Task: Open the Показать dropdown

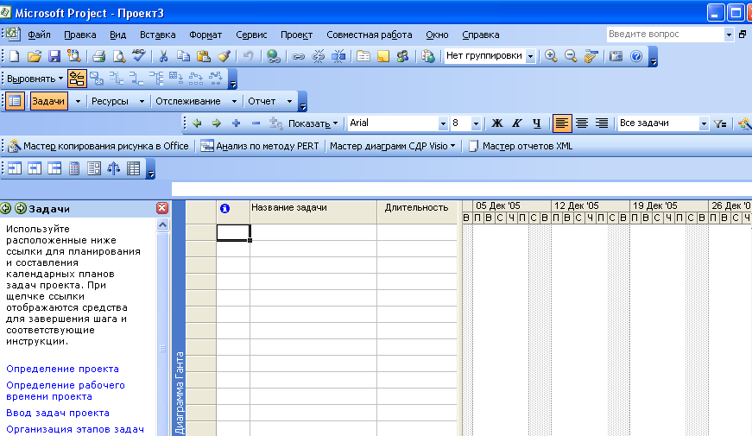Action: 313,123
